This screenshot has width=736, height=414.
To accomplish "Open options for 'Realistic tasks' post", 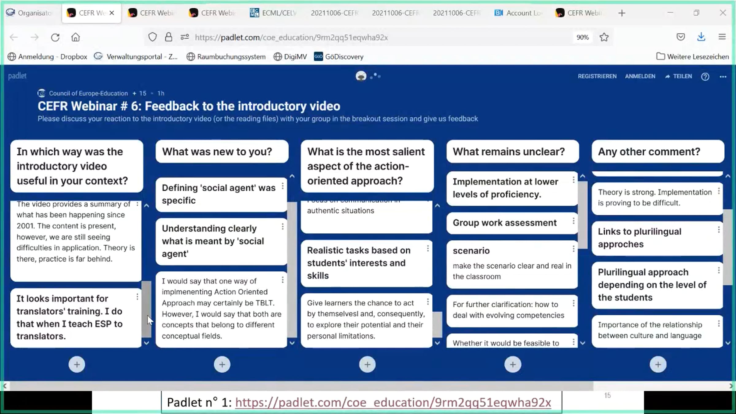I will click(428, 248).
